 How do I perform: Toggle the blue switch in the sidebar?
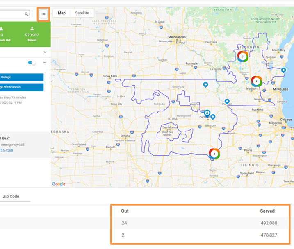32,63
